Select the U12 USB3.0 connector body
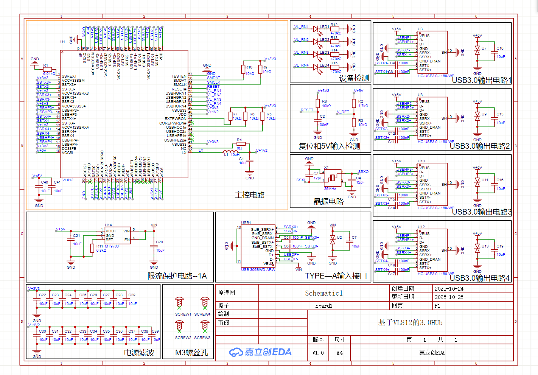 click(x=433, y=251)
